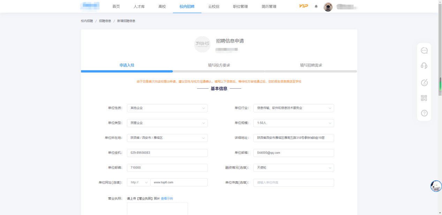Image resolution: width=442 pixels, height=215 pixels.
Task: Go to the 填写校方要求 step tab
Action: click(219, 65)
